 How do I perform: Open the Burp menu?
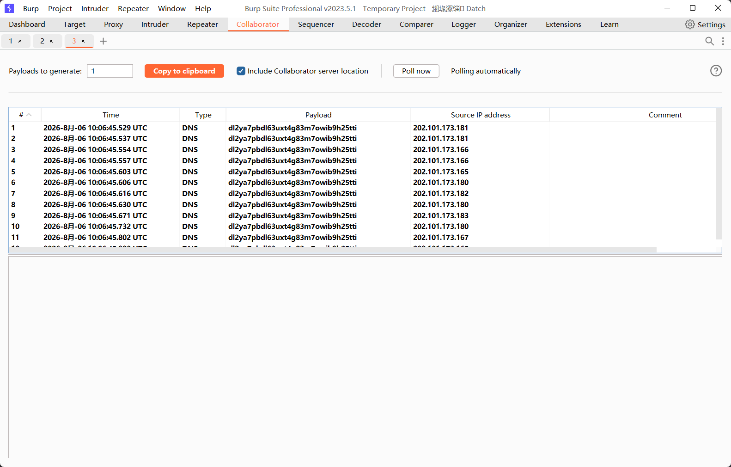[31, 8]
